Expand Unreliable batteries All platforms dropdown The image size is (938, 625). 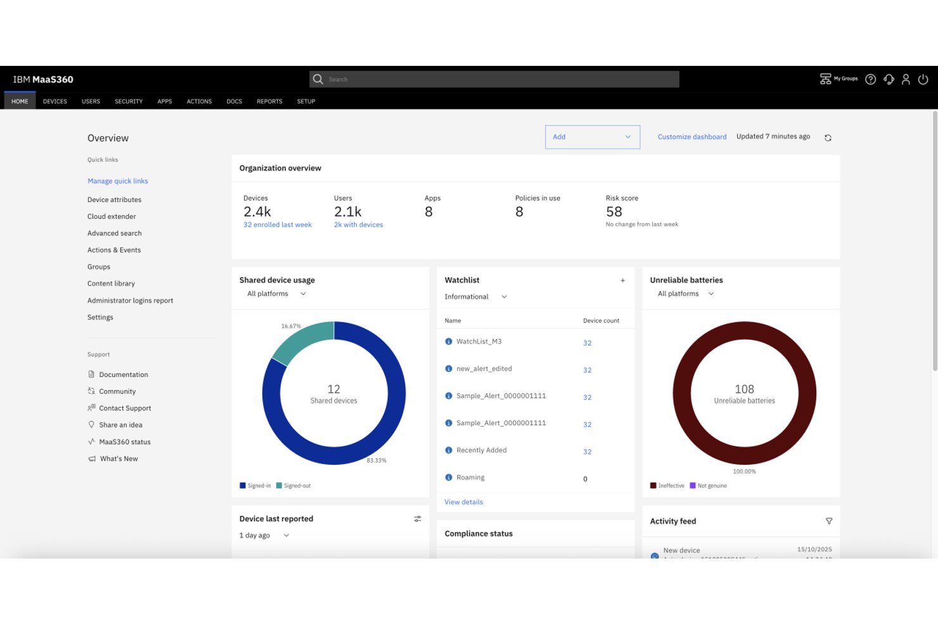click(686, 294)
